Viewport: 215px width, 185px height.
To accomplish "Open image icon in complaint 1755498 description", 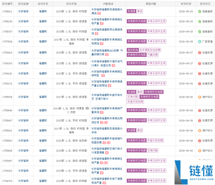I will [107, 153].
